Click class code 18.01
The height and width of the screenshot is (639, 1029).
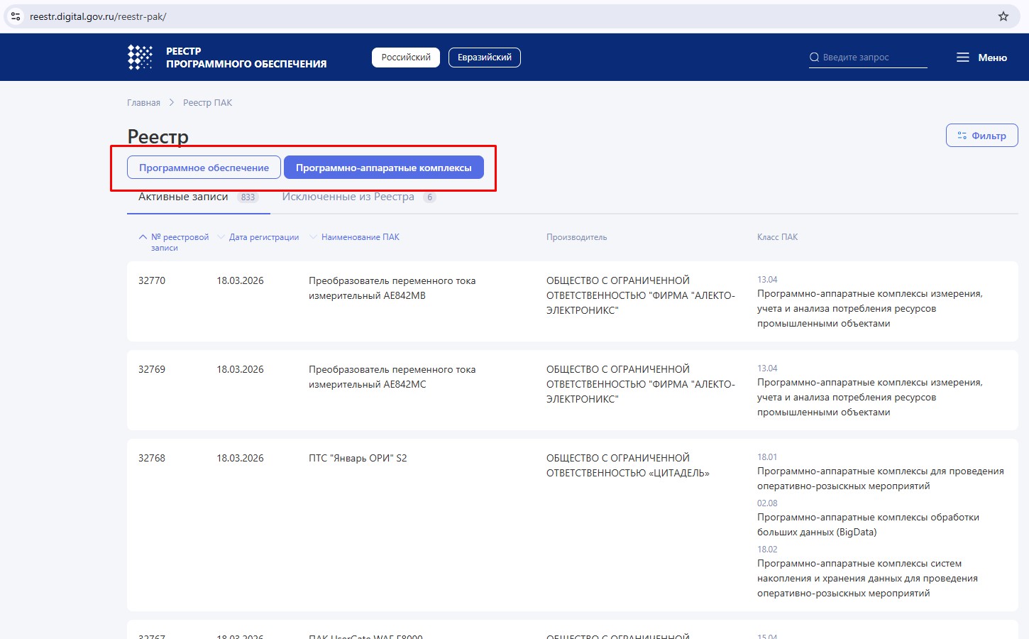(767, 457)
